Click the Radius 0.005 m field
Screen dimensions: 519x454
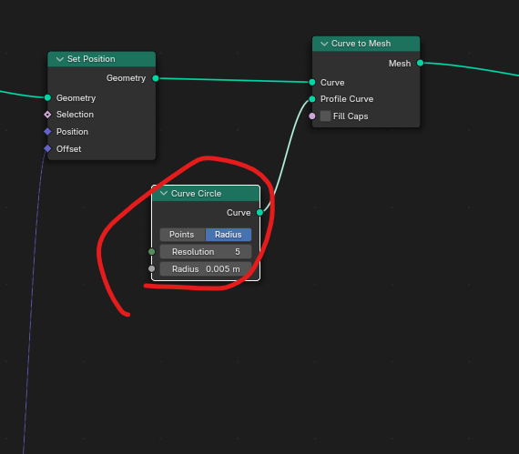[206, 268]
